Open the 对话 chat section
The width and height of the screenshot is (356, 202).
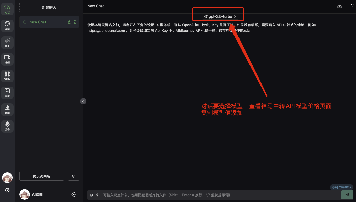click(x=7, y=9)
